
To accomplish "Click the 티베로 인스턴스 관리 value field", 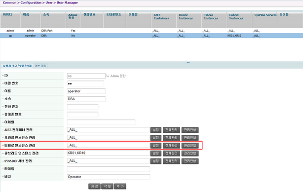I will click(108, 145).
